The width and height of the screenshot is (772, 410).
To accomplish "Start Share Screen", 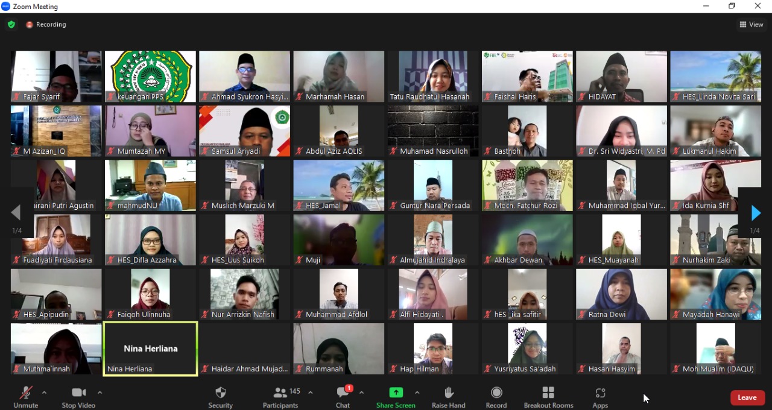I will click(x=396, y=397).
